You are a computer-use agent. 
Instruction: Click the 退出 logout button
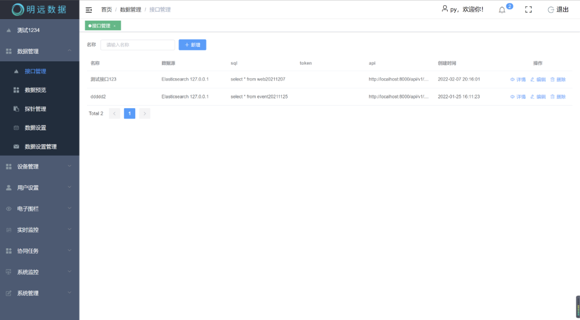pyautogui.click(x=558, y=10)
